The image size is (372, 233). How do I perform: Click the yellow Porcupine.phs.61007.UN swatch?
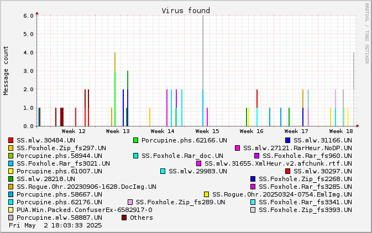[x=11, y=171]
